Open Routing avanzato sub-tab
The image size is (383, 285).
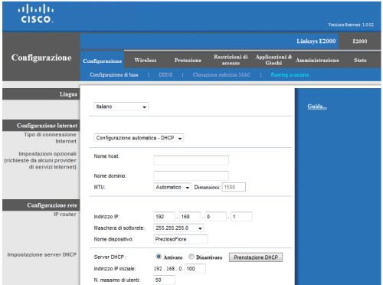[290, 75]
